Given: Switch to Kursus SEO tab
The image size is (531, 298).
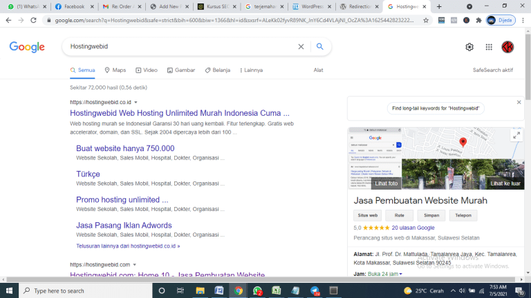Looking at the screenshot, I should click(x=218, y=6).
